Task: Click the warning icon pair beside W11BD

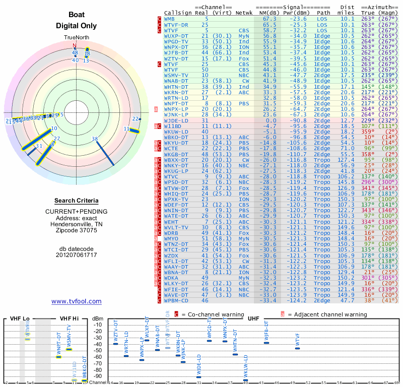Action: click(x=158, y=126)
